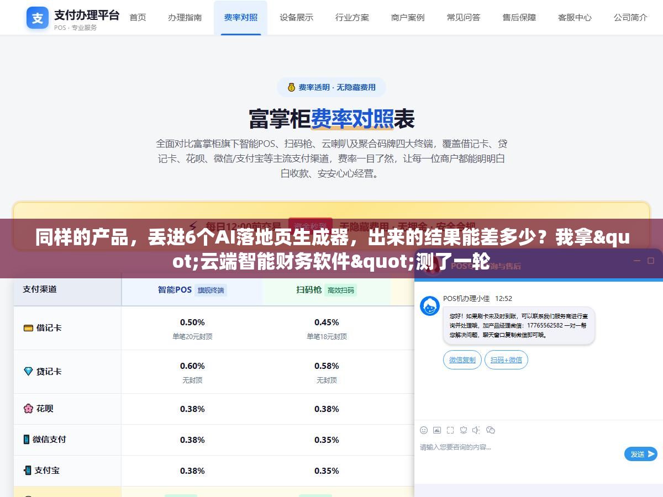
Task: Open 常见问答 navigation item
Action: click(464, 17)
